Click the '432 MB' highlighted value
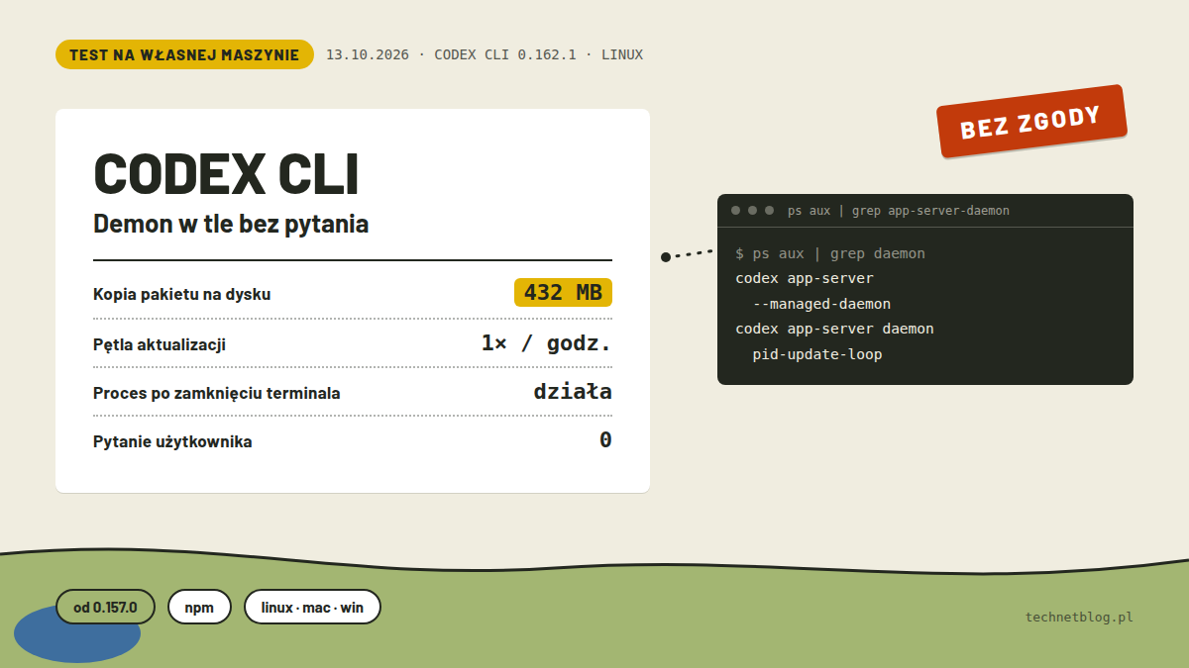Screen dimensions: 1189x668 (x=563, y=293)
